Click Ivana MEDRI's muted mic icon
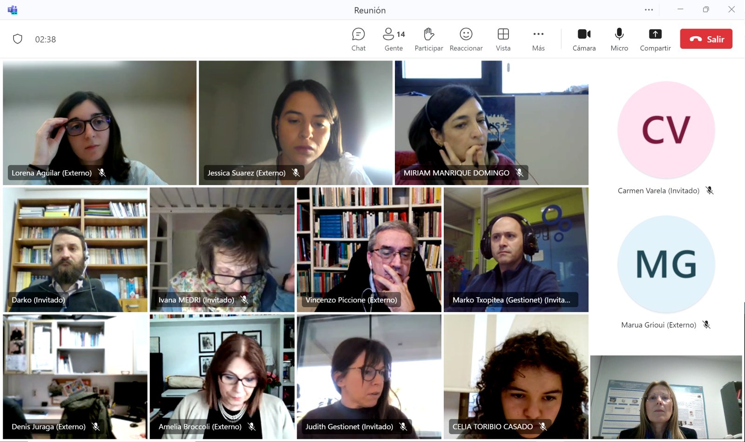The image size is (745, 442). pos(244,300)
